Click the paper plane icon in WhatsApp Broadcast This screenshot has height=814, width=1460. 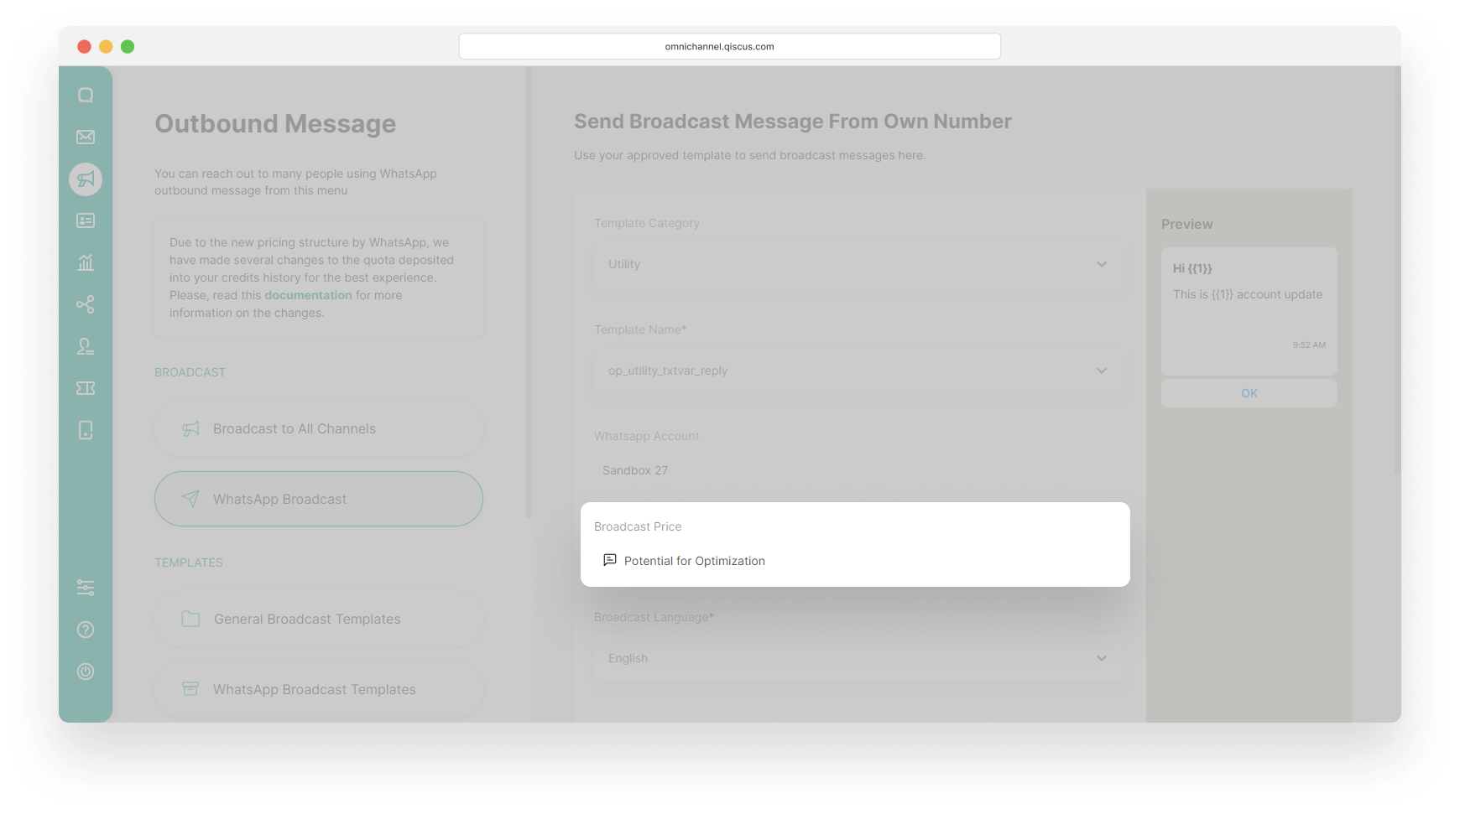pos(190,499)
